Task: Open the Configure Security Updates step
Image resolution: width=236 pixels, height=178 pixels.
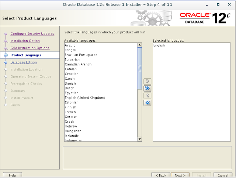Action: click(32, 34)
